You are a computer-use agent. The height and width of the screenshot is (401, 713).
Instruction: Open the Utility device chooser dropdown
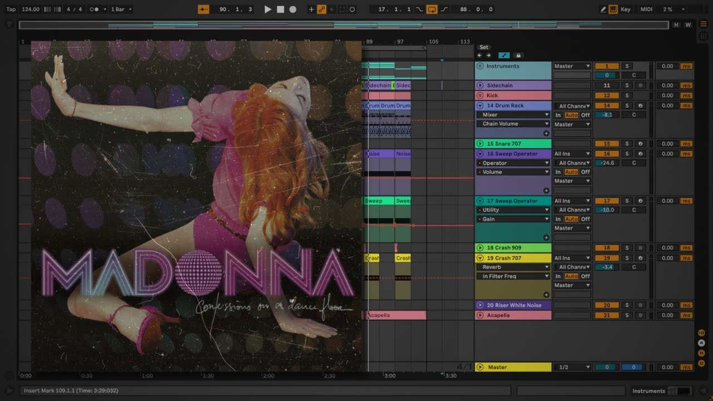coord(513,210)
